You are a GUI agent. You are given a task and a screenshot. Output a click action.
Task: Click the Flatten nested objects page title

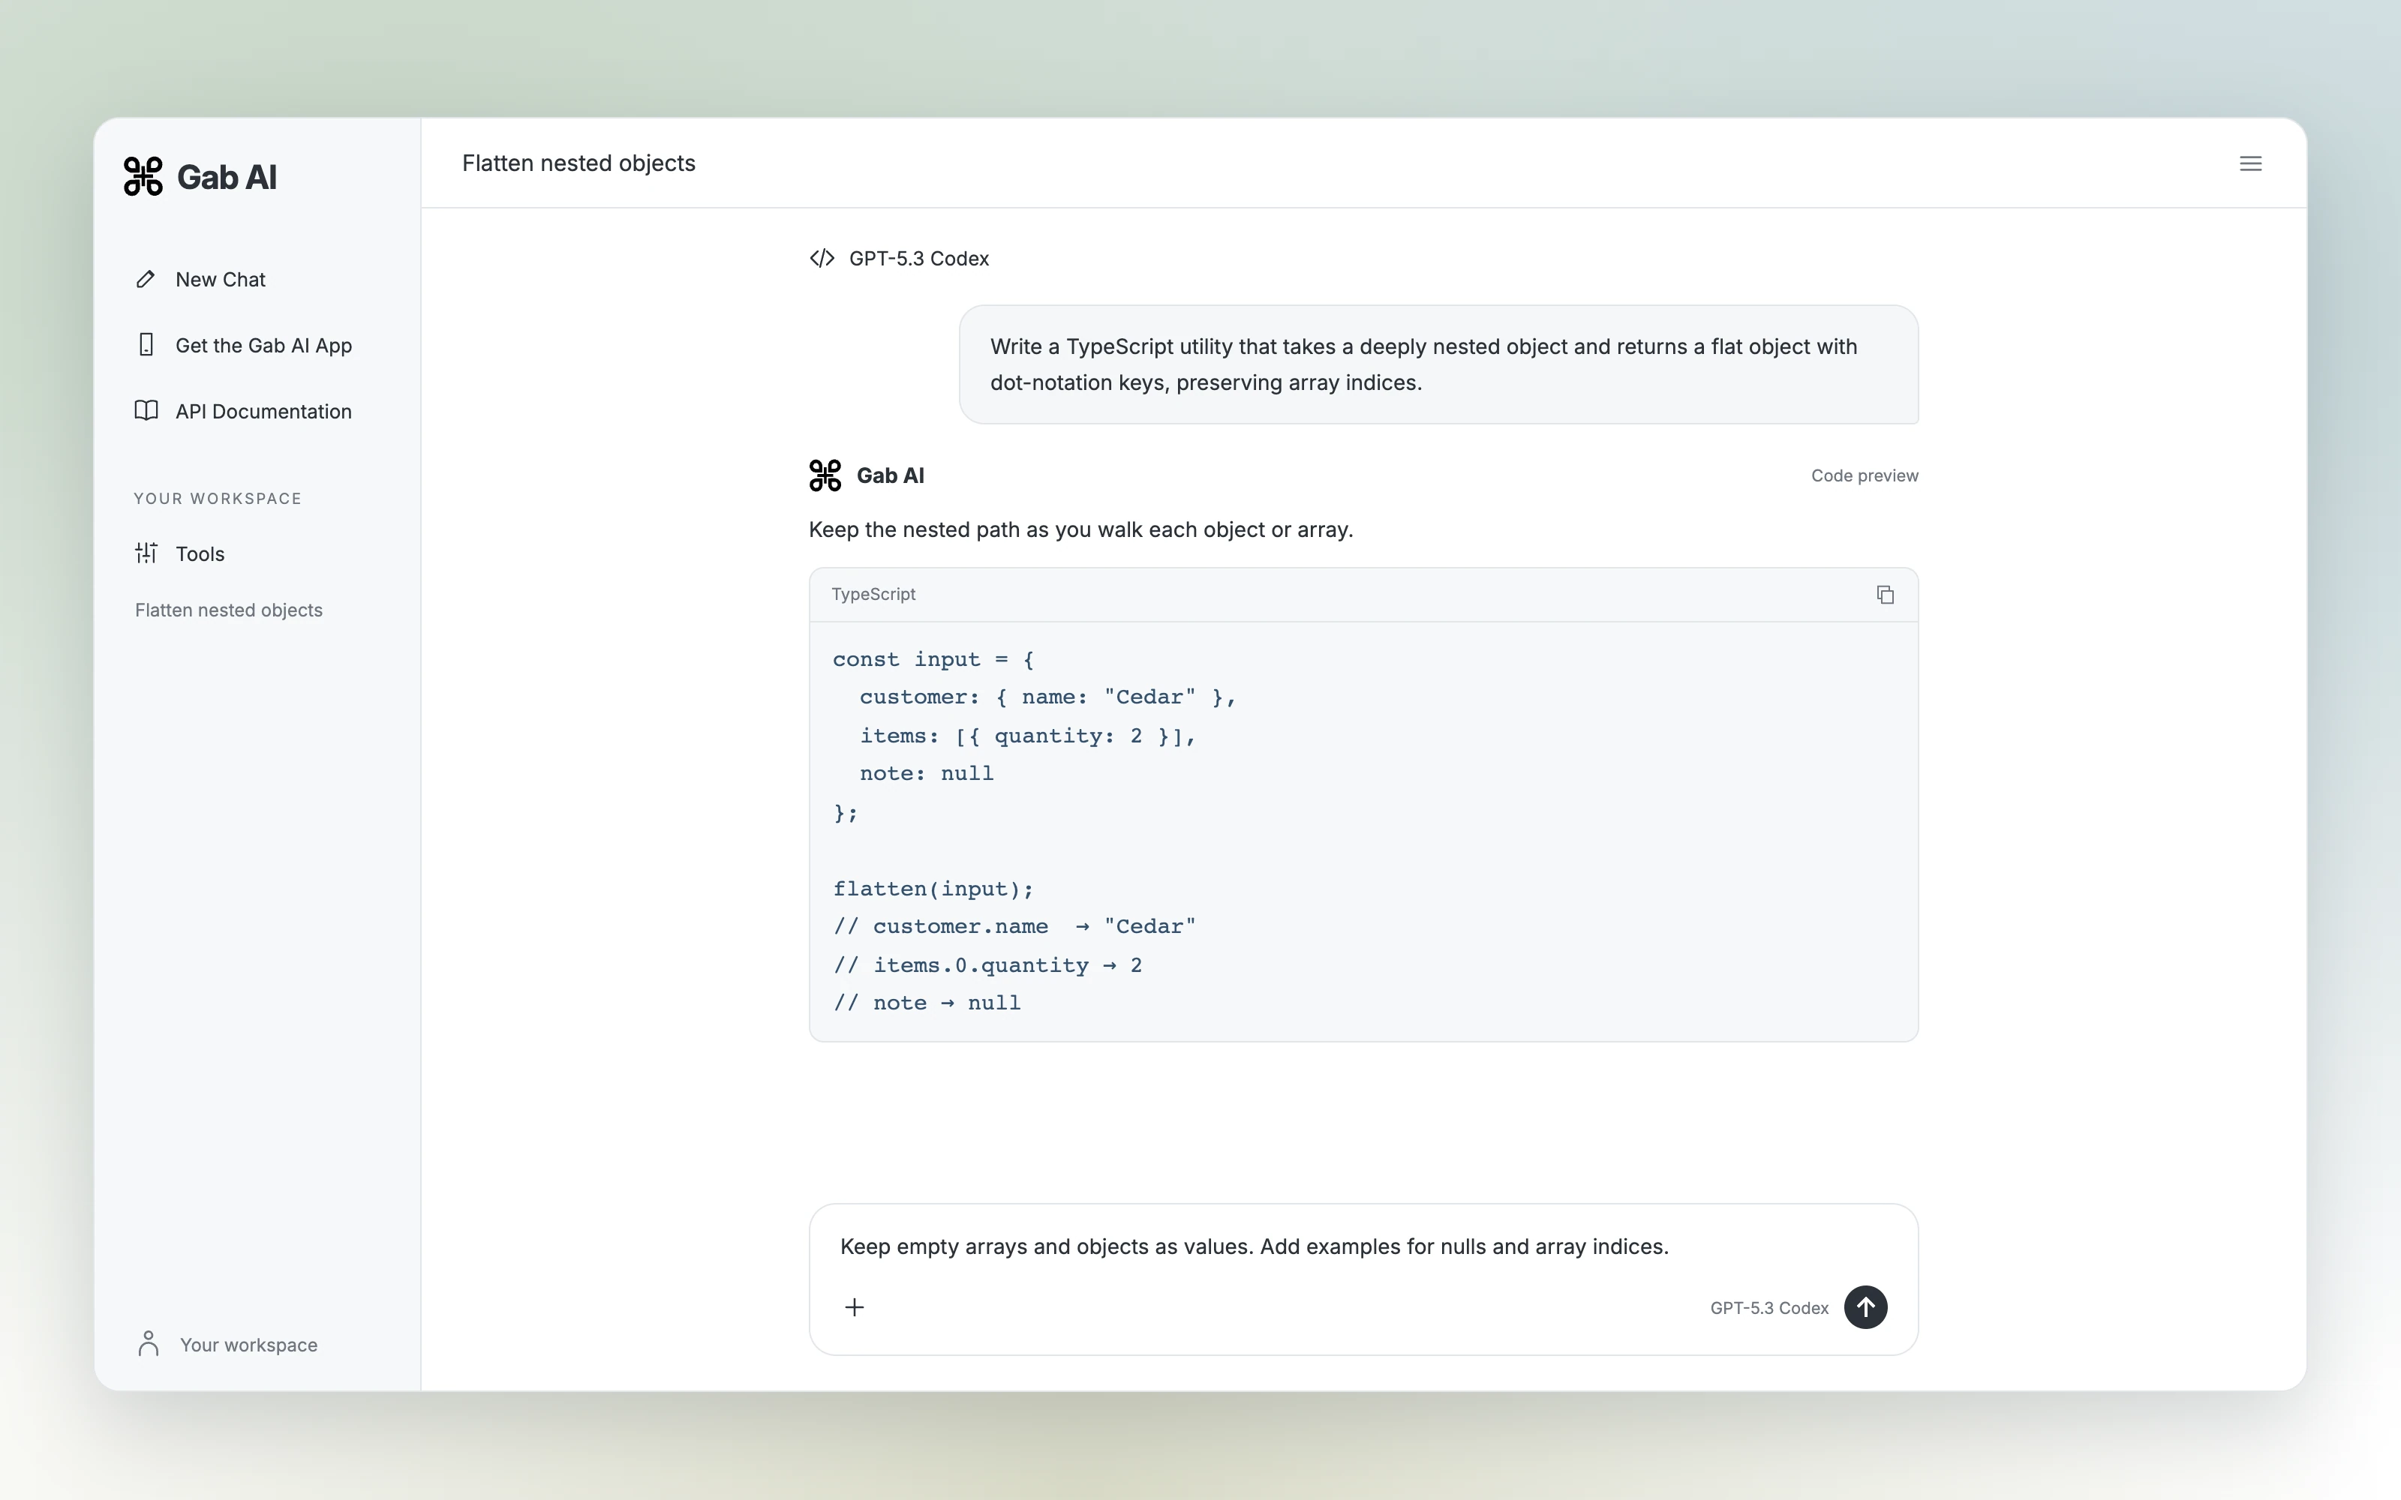(x=578, y=163)
